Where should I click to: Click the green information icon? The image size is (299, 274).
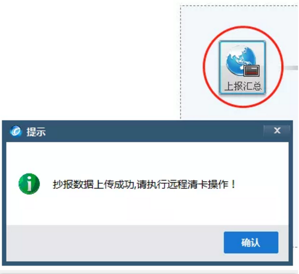point(29,184)
